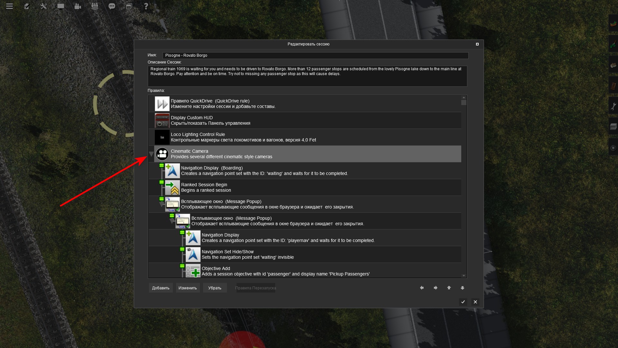Screen dimensions: 618x348
Task: Click green status badge on Navigation Set Hide/Show
Action: pyautogui.click(x=182, y=249)
